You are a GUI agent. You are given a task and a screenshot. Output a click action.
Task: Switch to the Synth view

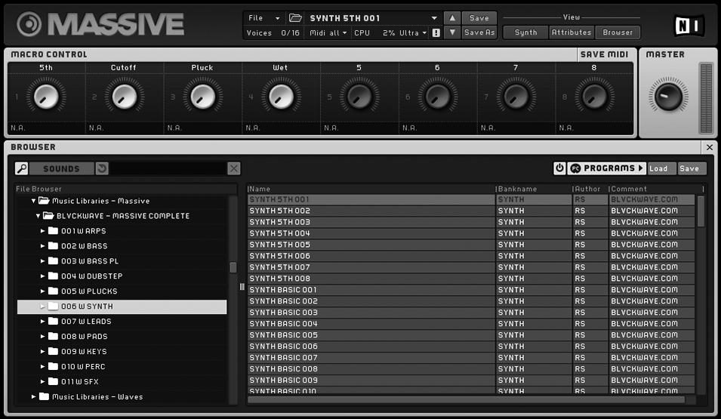[x=525, y=32]
